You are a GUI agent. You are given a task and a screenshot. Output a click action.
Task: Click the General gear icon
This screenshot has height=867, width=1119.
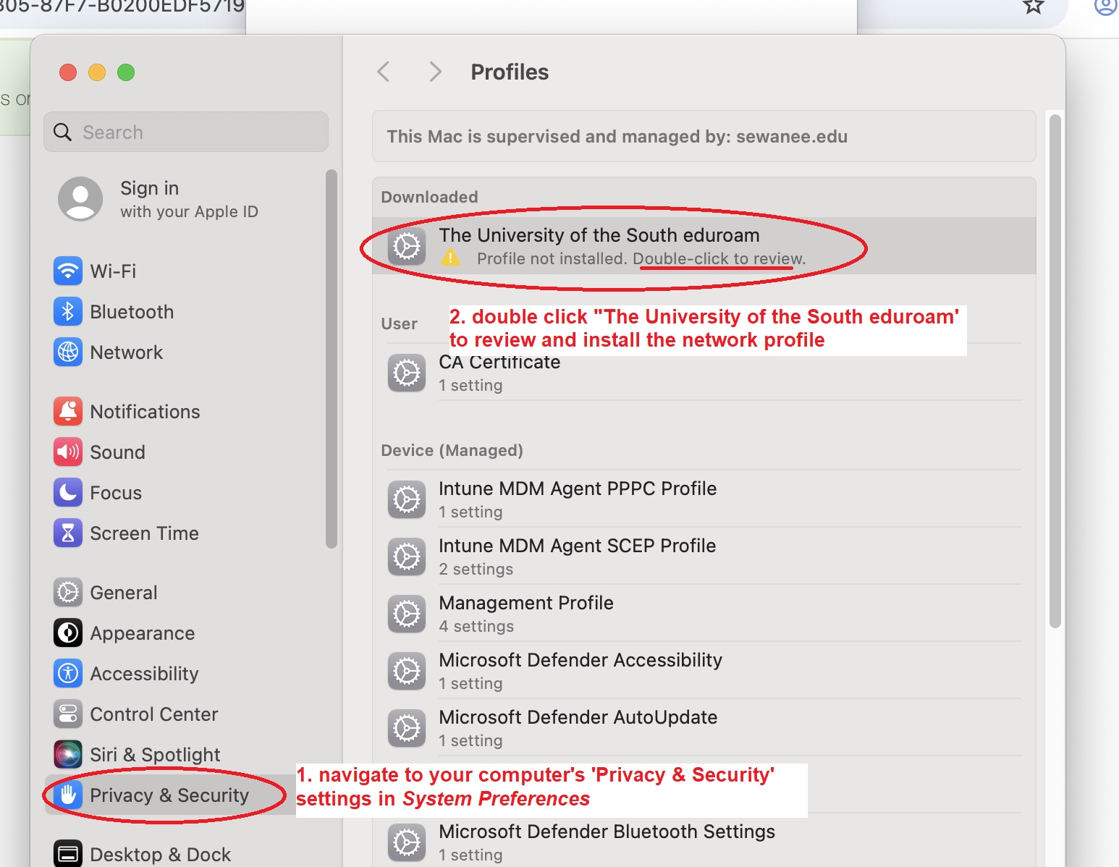coord(68,593)
